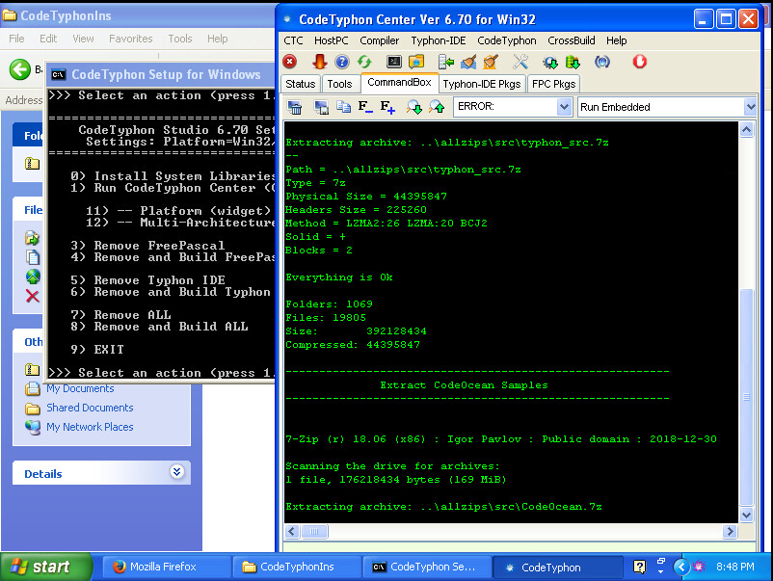Click the decrease font size F- icon

pyautogui.click(x=365, y=107)
